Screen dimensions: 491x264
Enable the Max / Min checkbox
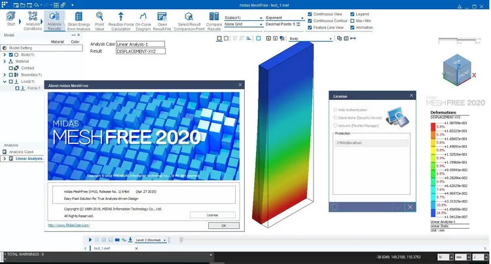point(352,21)
